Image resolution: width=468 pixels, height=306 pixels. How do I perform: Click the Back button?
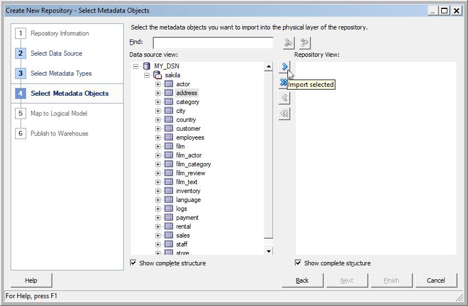point(303,280)
